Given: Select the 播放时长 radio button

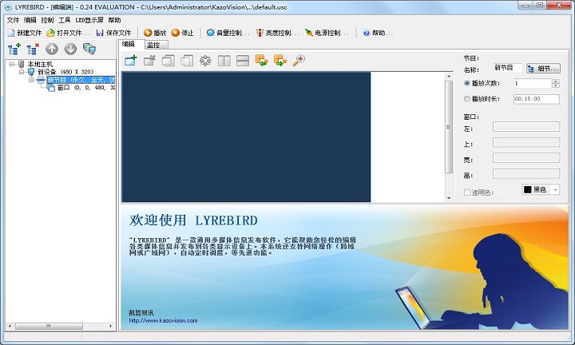Looking at the screenshot, I should (x=467, y=98).
